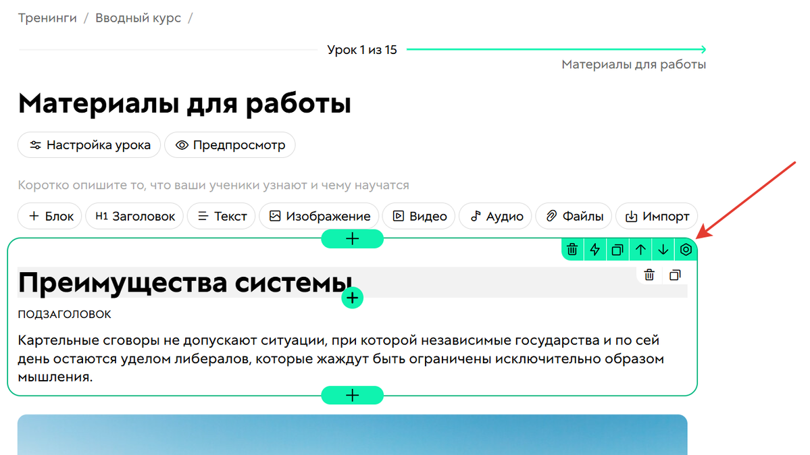Move the block up with arrow icon

click(640, 250)
